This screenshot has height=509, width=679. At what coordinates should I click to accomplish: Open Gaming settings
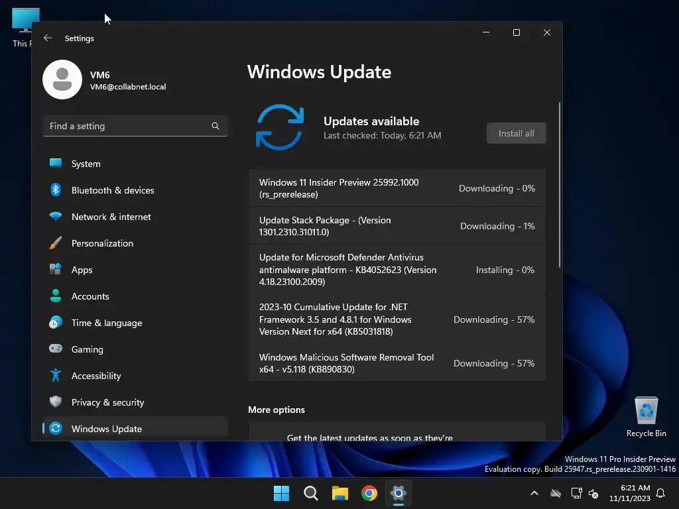click(x=135, y=349)
